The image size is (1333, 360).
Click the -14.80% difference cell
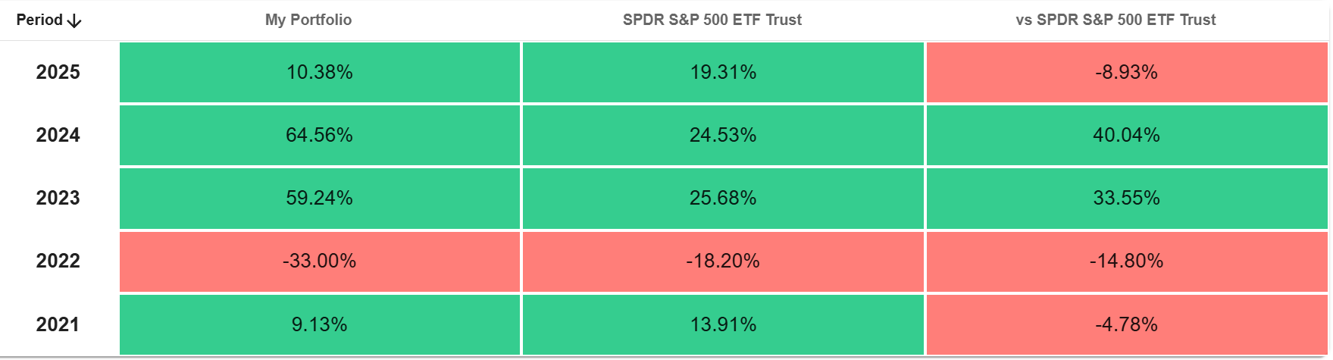click(x=1126, y=261)
